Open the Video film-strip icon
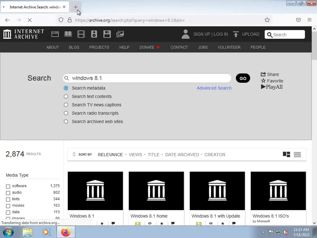Image resolution: width=317 pixels, height=238 pixels. point(81,34)
